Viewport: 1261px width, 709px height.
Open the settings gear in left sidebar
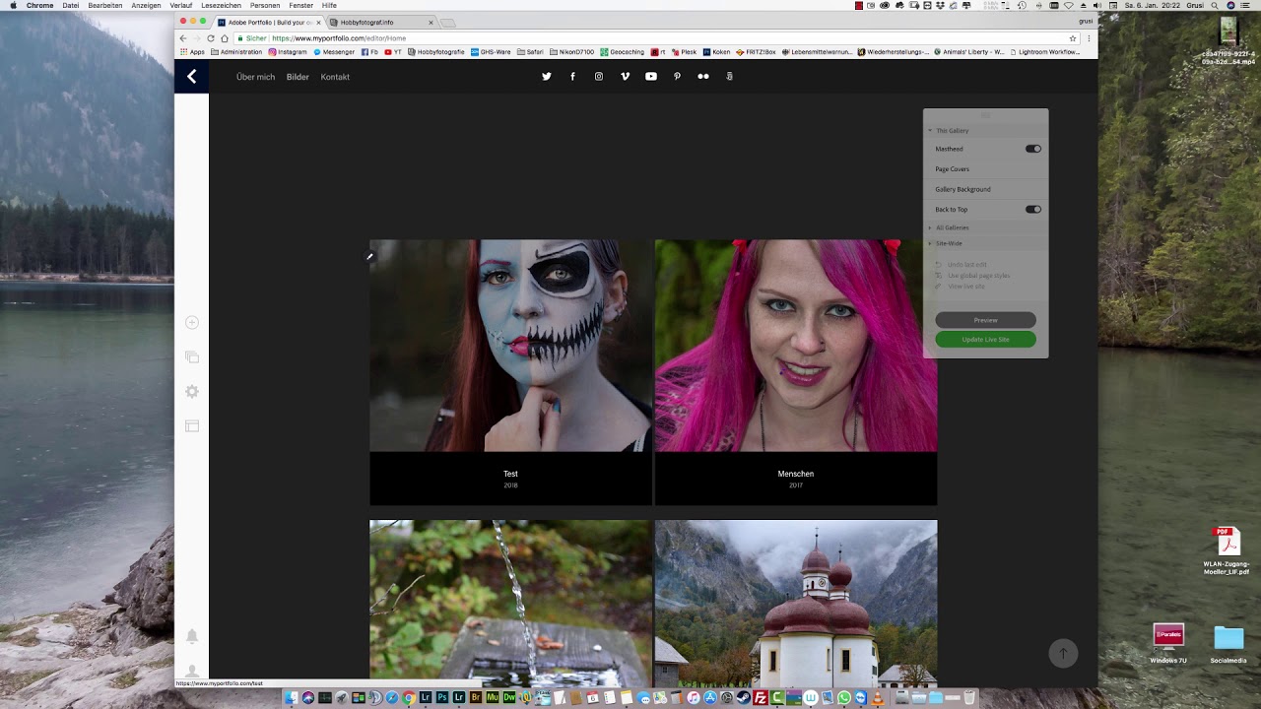click(x=192, y=391)
